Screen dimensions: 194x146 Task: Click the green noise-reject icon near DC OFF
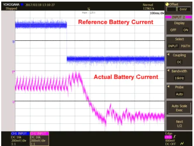click(x=182, y=144)
